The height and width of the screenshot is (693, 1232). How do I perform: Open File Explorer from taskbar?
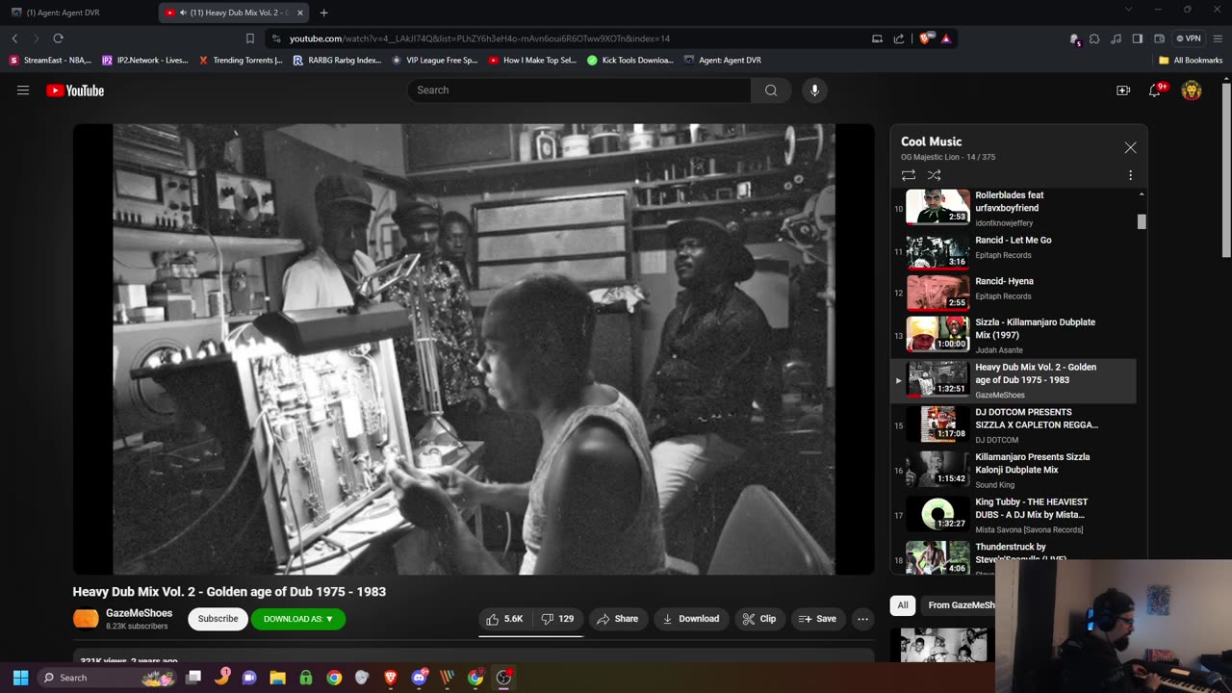pyautogui.click(x=277, y=678)
